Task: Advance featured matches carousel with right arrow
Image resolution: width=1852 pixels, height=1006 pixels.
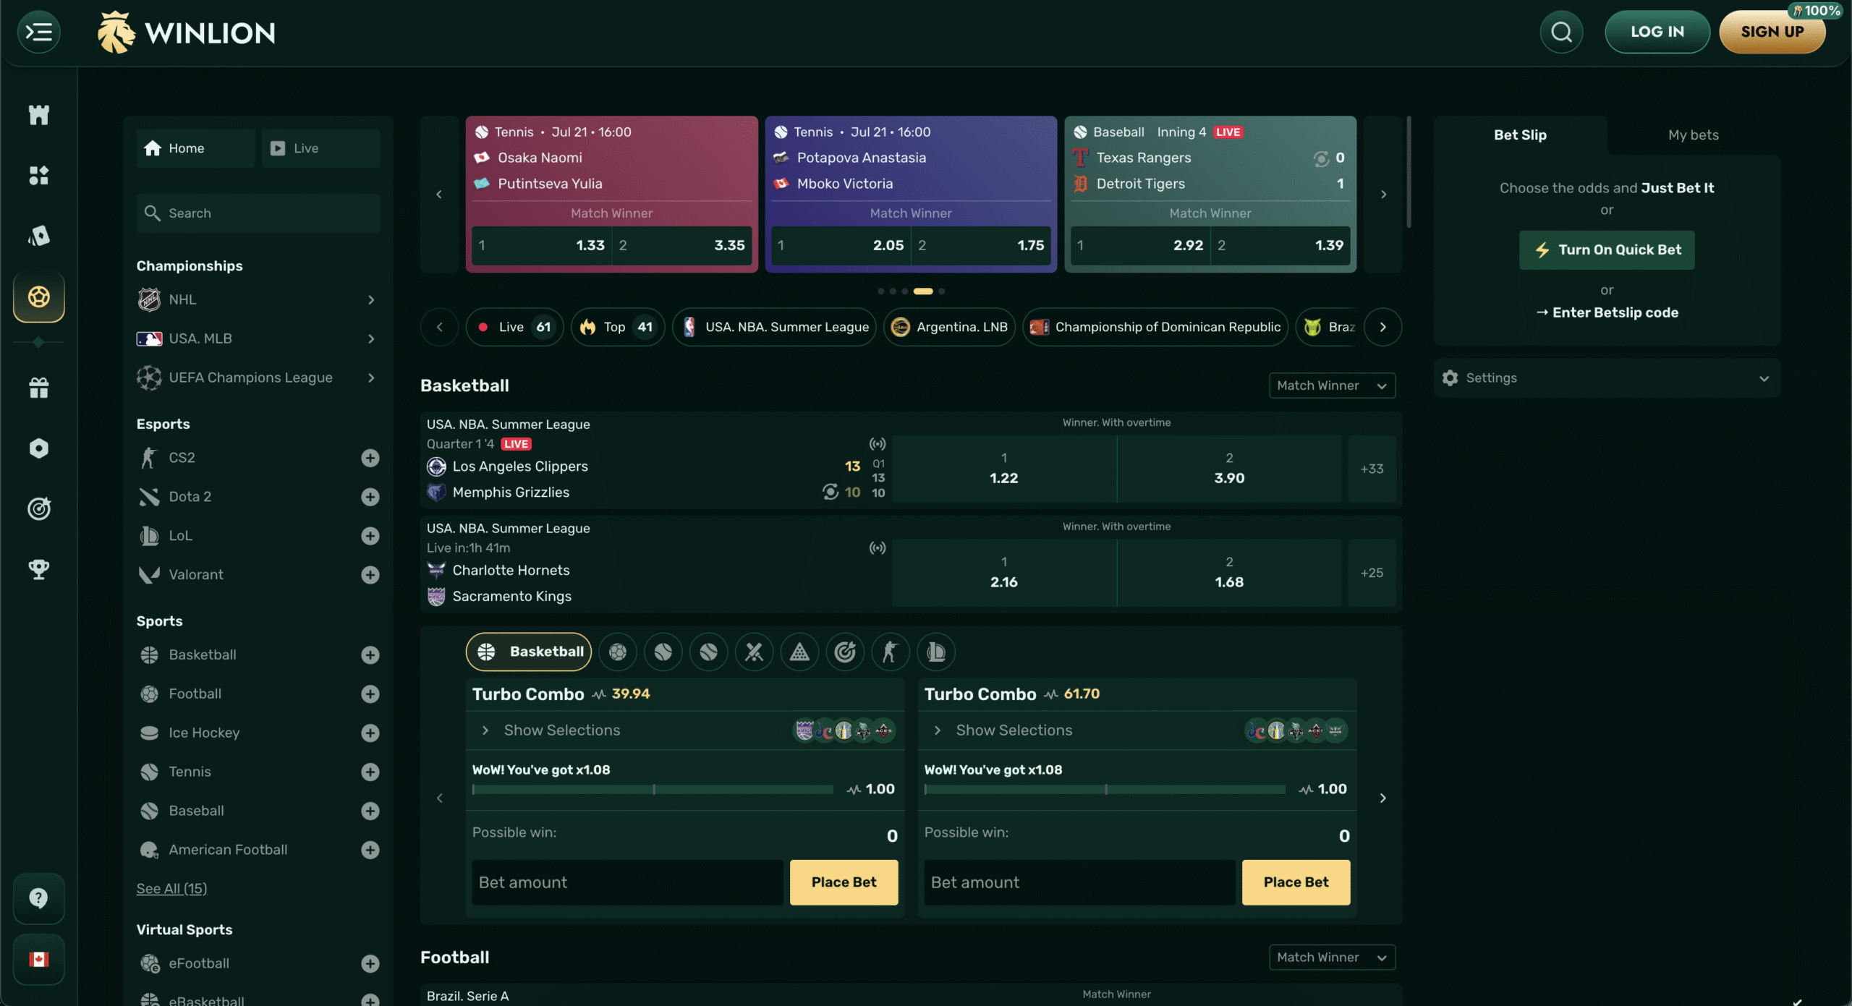Action: (x=1383, y=194)
